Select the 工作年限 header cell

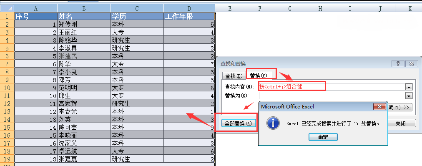point(189,16)
